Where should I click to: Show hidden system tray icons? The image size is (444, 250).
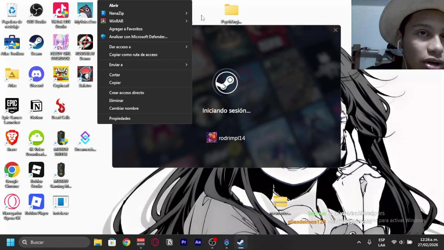click(x=359, y=242)
